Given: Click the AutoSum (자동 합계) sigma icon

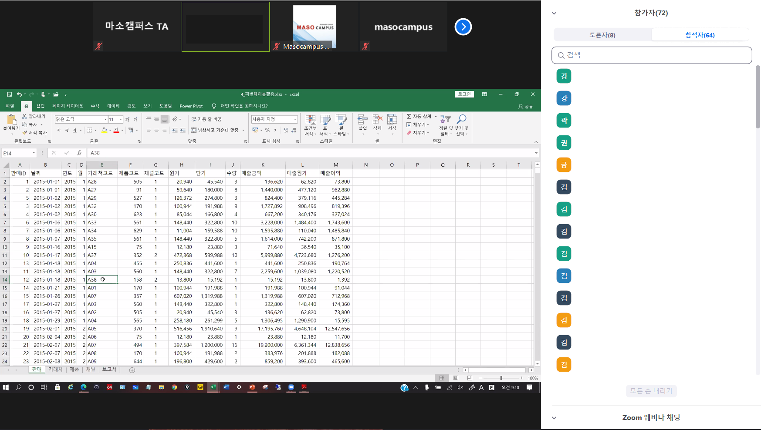Looking at the screenshot, I should 409,117.
